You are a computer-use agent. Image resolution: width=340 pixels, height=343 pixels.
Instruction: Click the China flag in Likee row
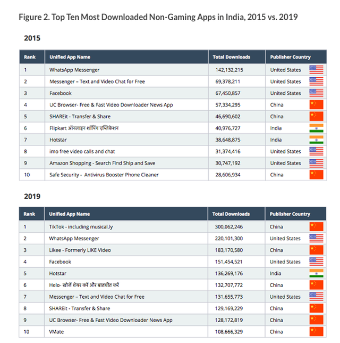click(316, 250)
